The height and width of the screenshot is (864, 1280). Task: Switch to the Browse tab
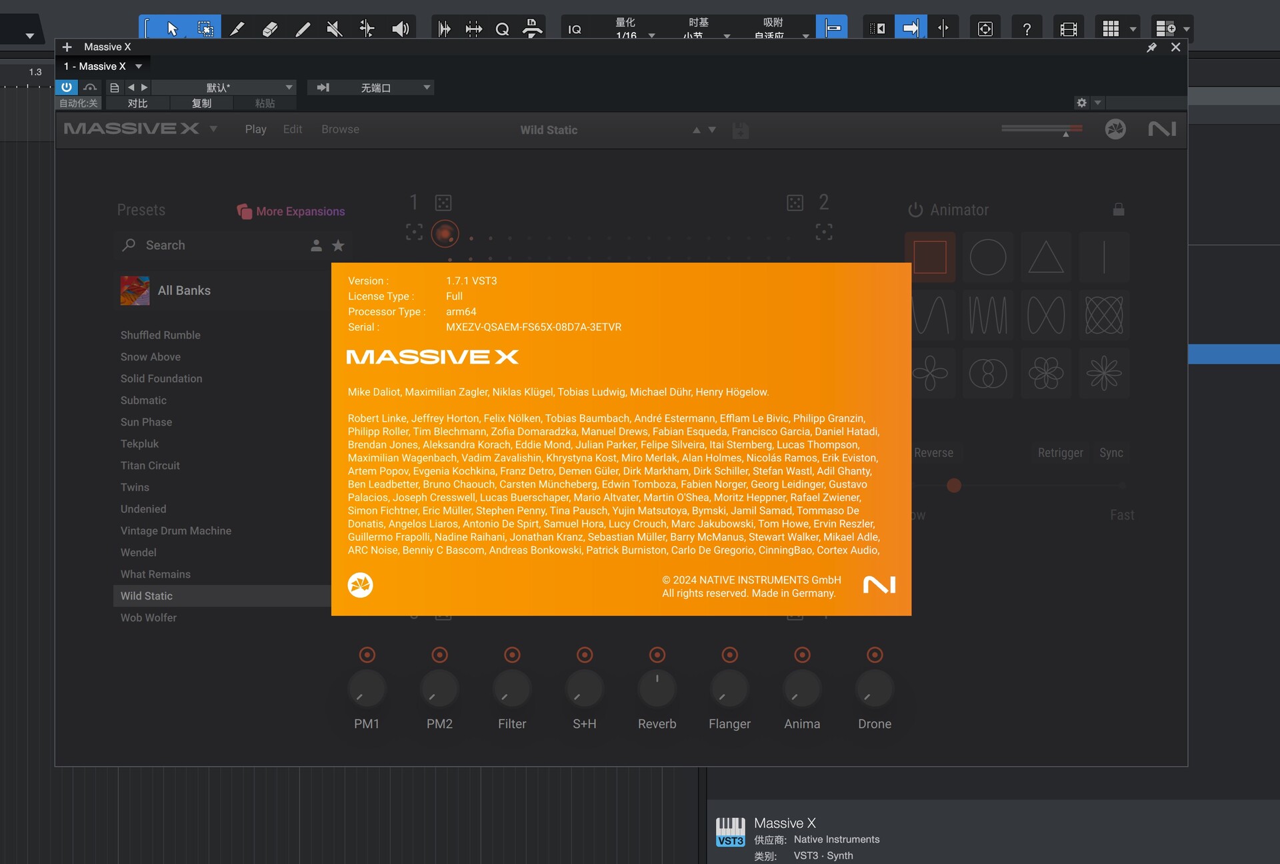[340, 129]
